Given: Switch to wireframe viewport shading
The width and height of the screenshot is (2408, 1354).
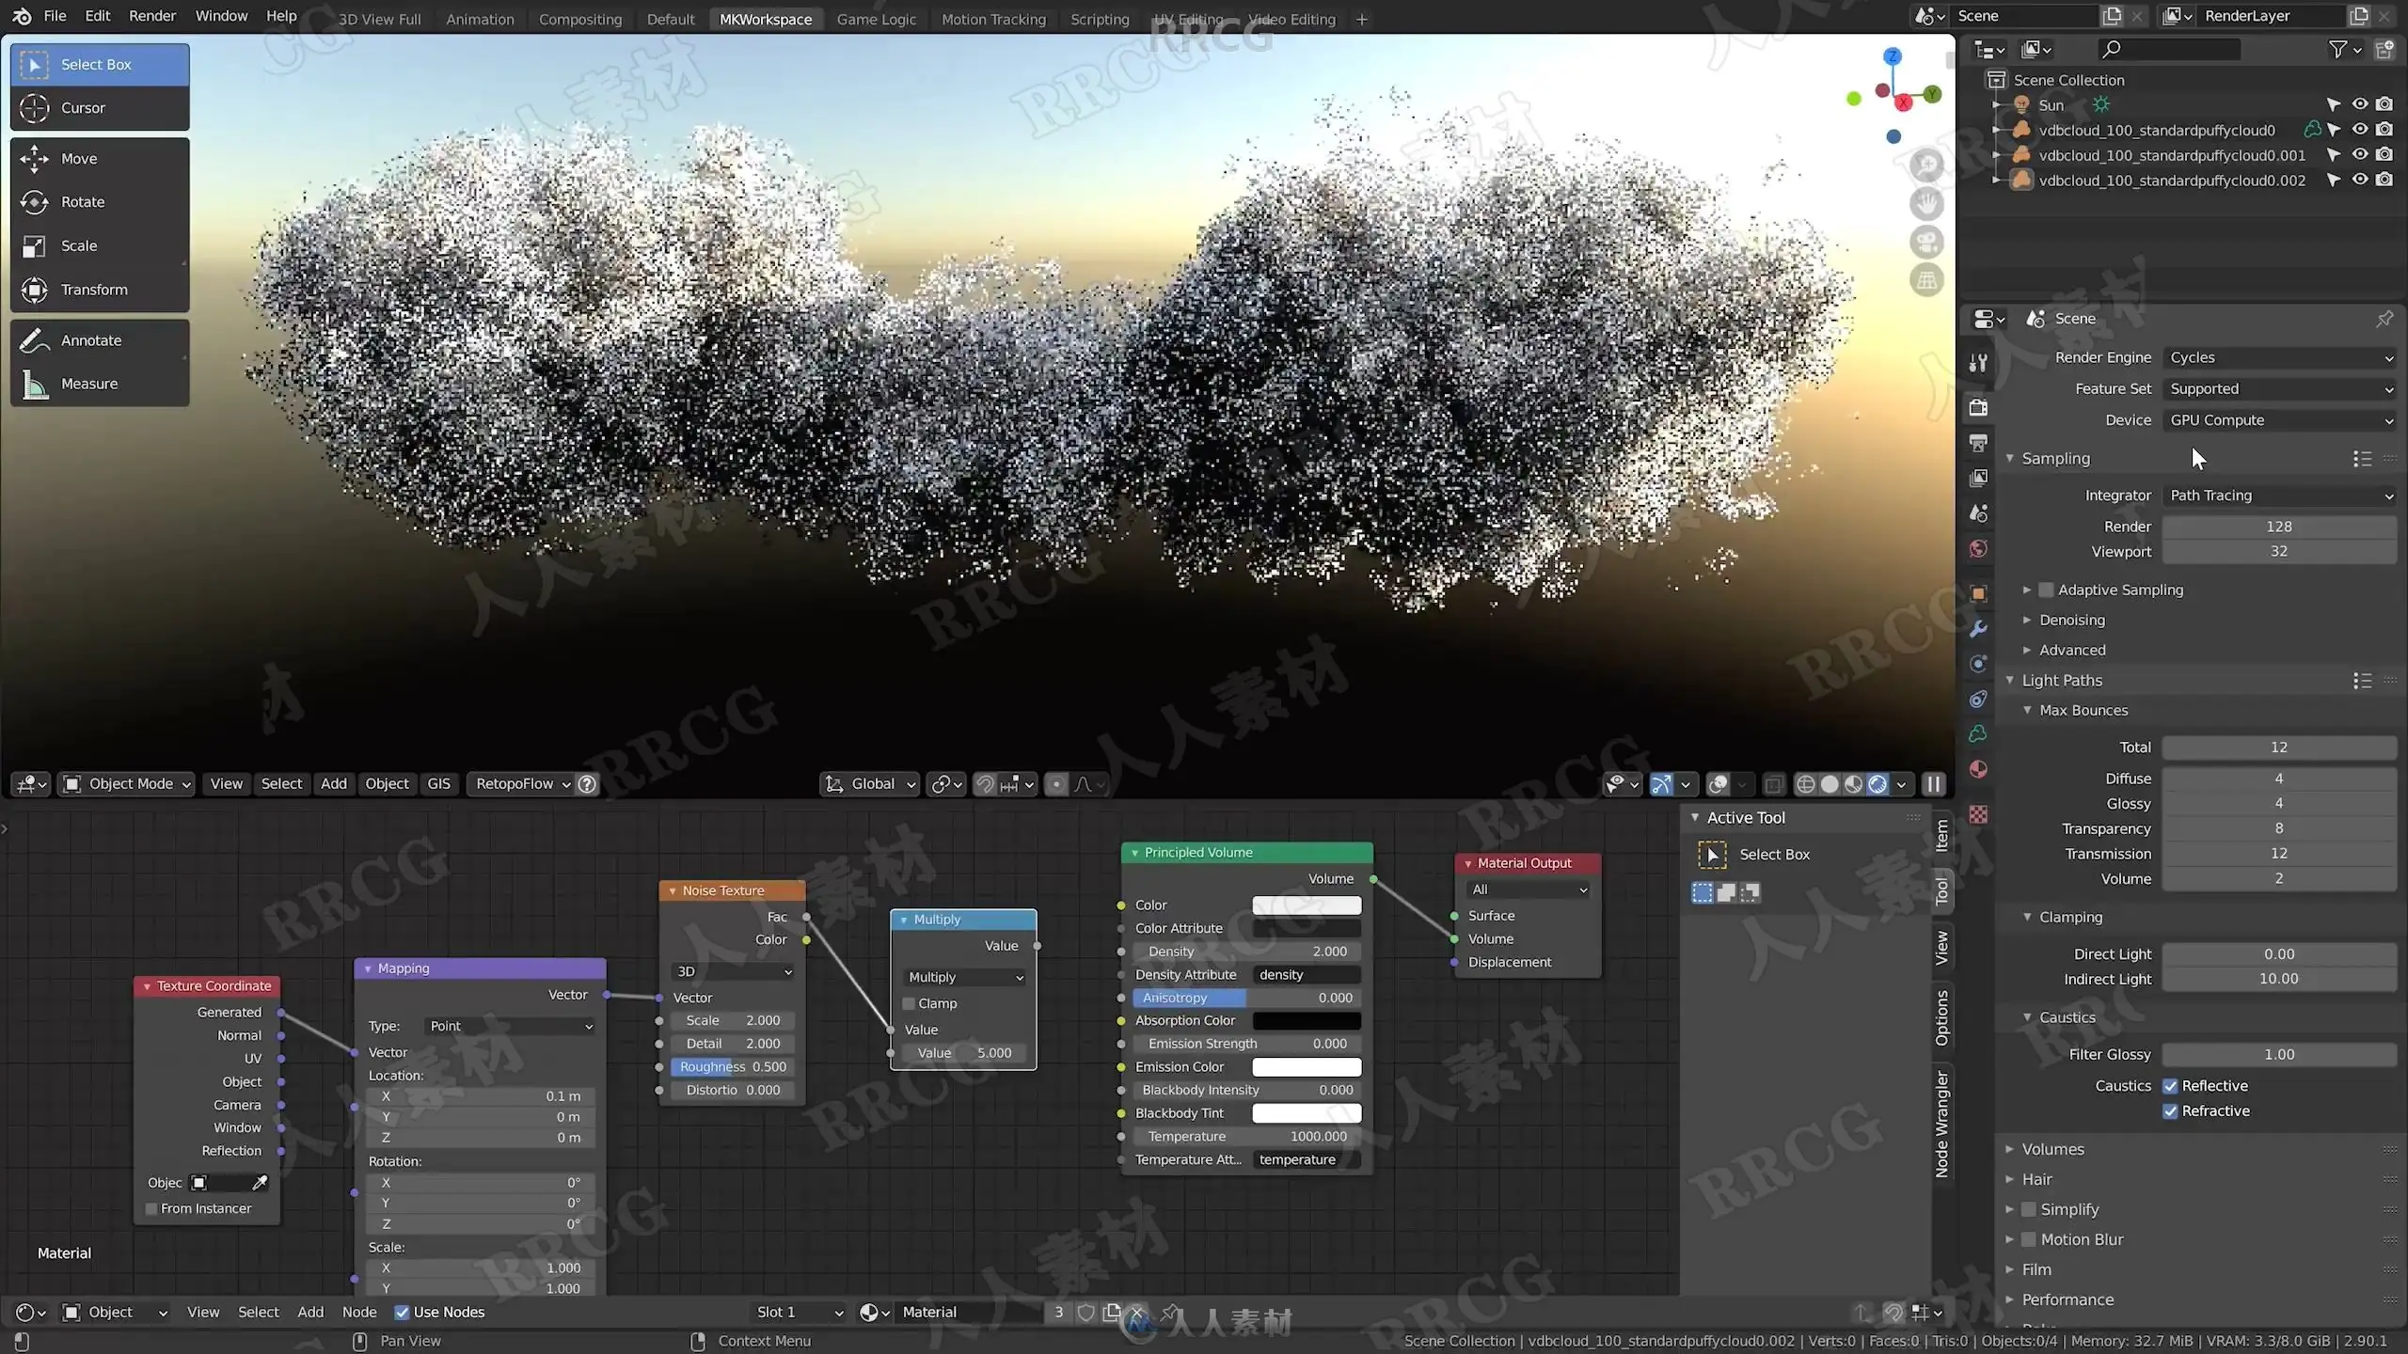Looking at the screenshot, I should [1806, 784].
